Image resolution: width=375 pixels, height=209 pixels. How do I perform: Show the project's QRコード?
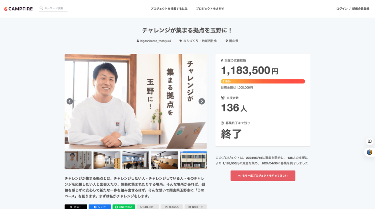pos(196,207)
